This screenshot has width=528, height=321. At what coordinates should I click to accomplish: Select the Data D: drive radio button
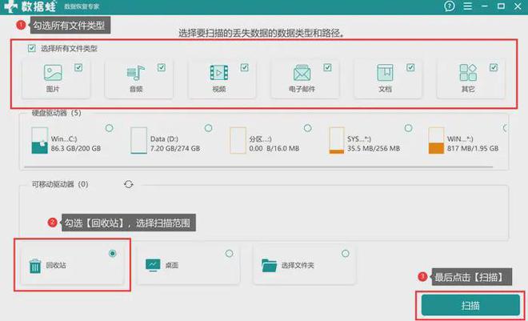(x=209, y=128)
